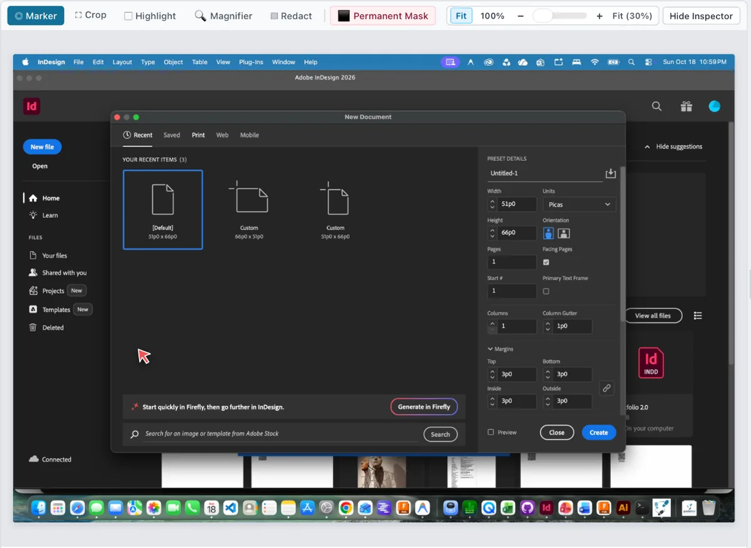751x548 pixels.
Task: Uncheck the Facing Pages checkbox
Action: 546,262
